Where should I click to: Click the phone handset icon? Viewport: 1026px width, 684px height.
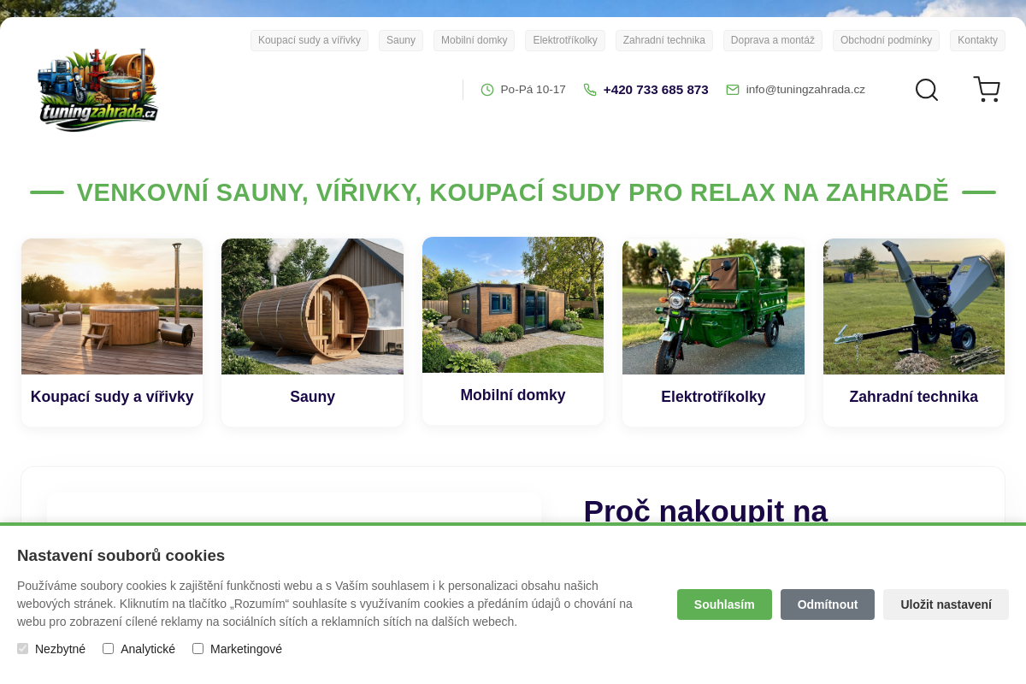(590, 90)
